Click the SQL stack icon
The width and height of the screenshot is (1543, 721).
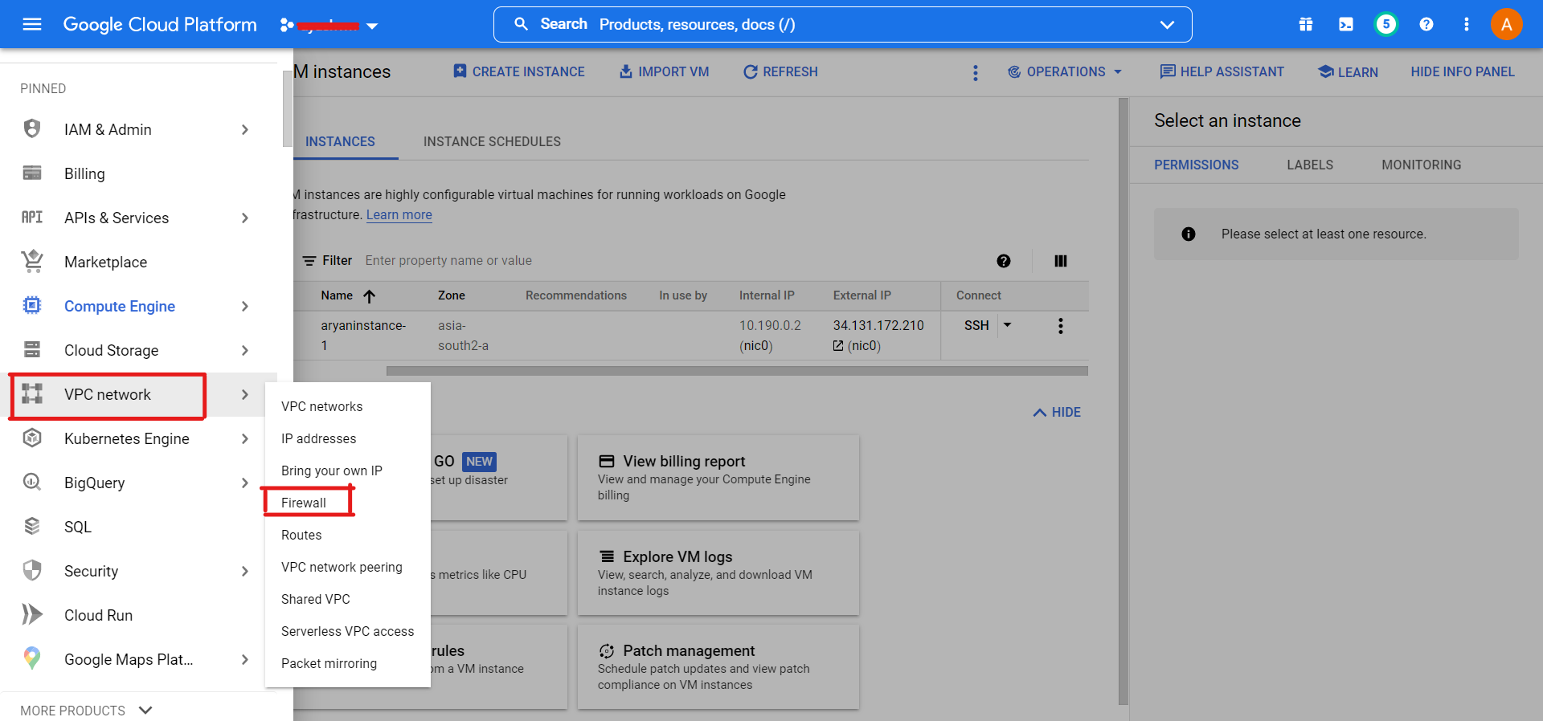click(x=32, y=526)
